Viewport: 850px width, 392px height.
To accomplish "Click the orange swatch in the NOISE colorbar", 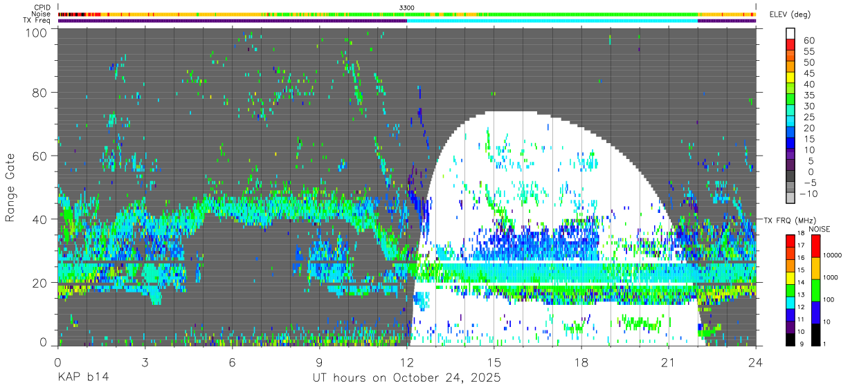I will 815,268.
